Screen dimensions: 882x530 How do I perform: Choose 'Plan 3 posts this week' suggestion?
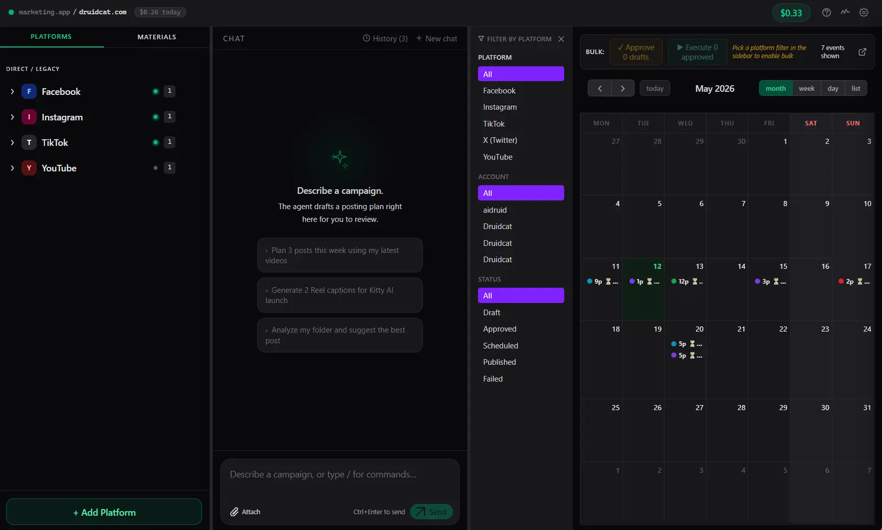click(340, 255)
